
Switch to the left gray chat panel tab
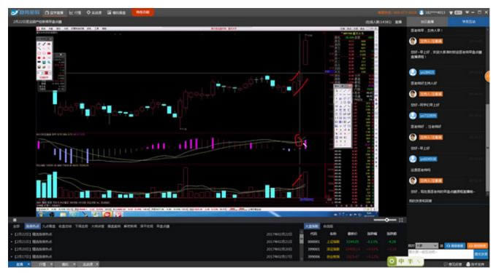click(x=427, y=22)
